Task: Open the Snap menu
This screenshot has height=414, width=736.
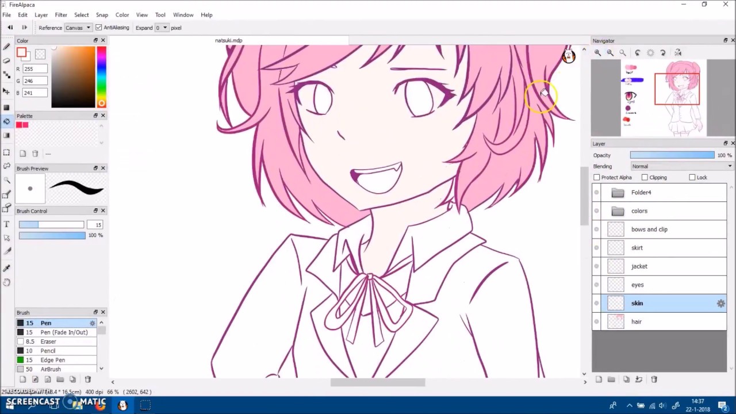Action: click(x=102, y=15)
